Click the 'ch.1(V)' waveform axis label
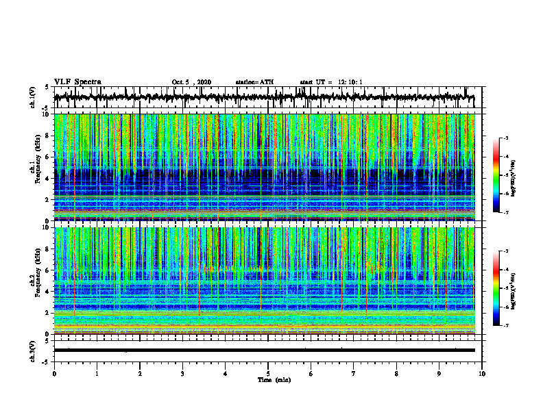The height and width of the screenshot is (419, 543). (32, 97)
